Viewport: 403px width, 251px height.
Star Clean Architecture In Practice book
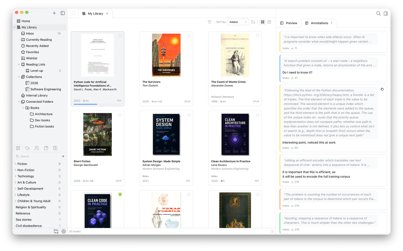tap(258, 115)
